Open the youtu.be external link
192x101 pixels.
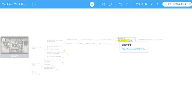point(134,49)
